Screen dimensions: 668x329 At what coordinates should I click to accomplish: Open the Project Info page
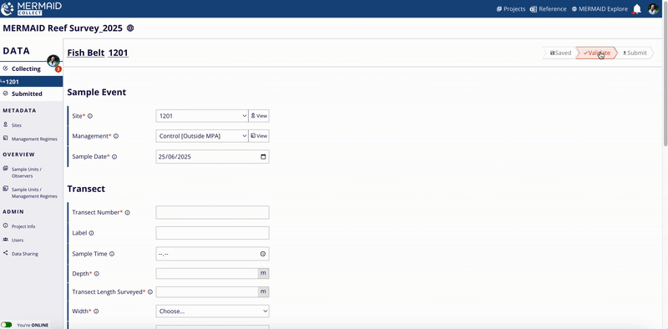click(23, 226)
